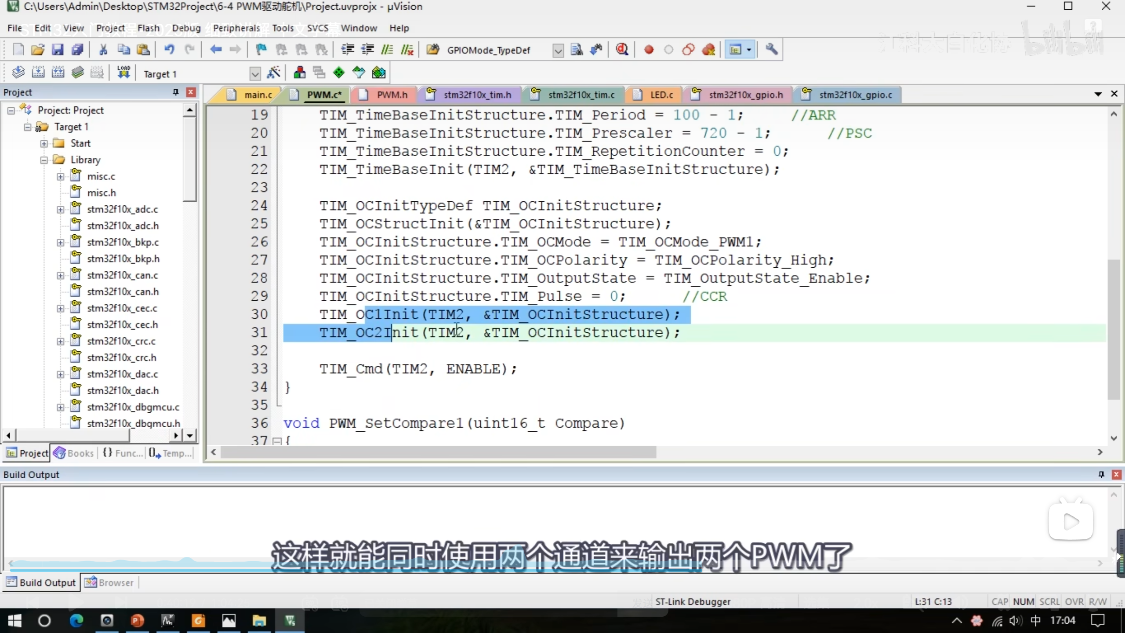Insert breakpoint using the red dot icon

pos(649,50)
